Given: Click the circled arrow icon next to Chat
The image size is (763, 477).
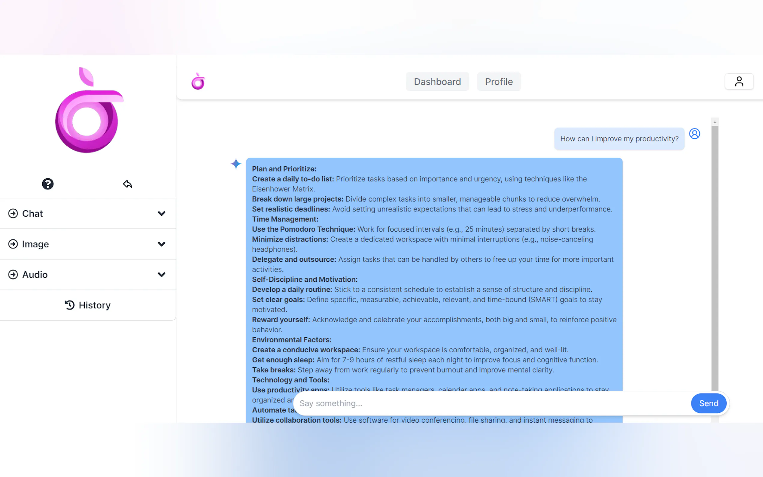Looking at the screenshot, I should coord(13,214).
